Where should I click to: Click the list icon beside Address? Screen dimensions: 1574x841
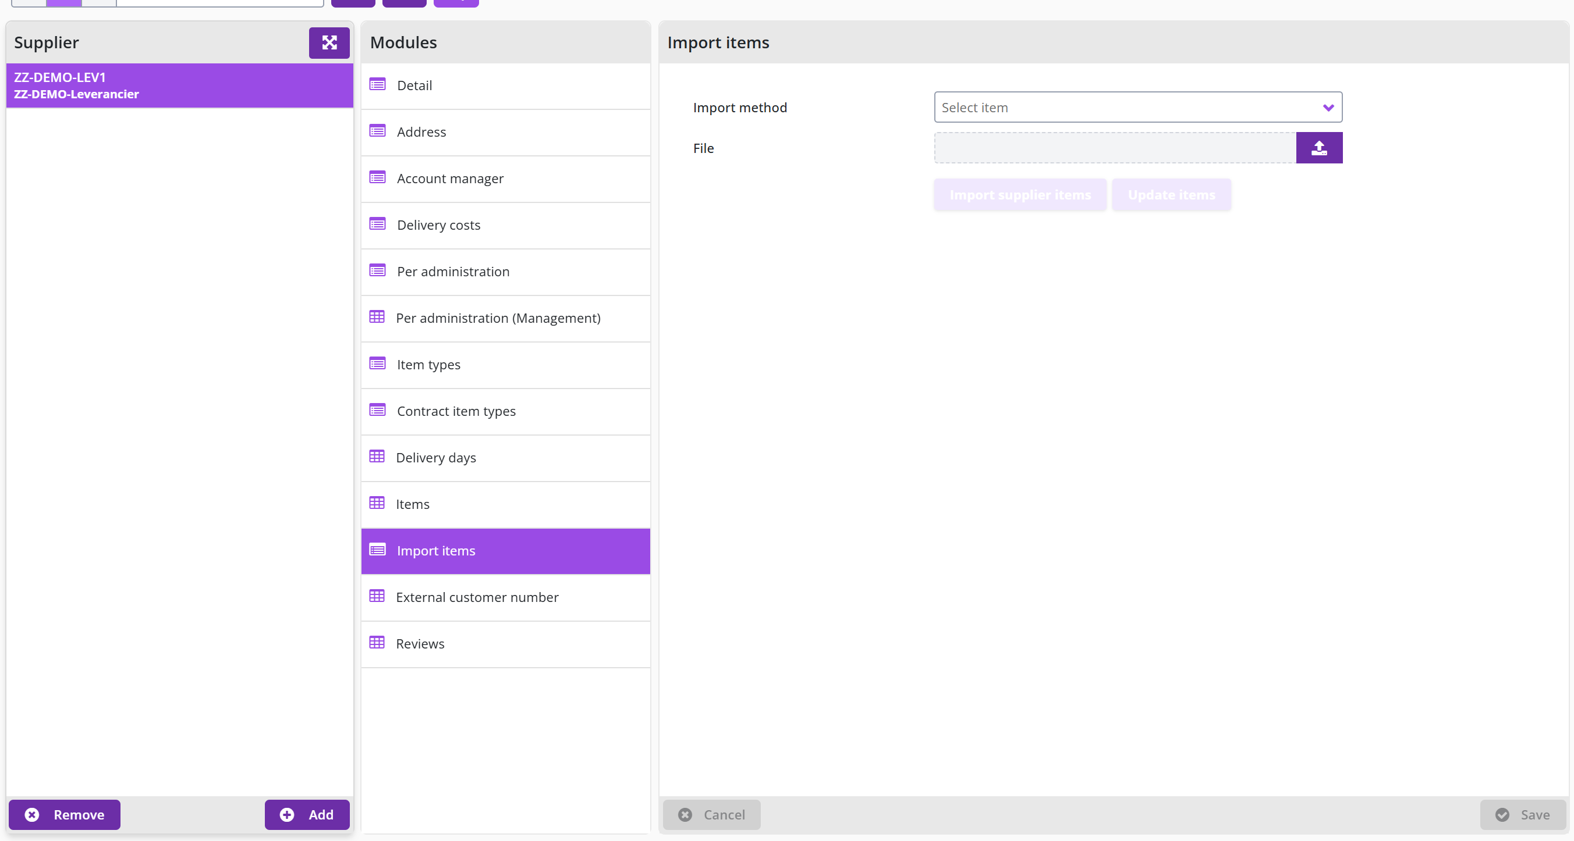378,131
